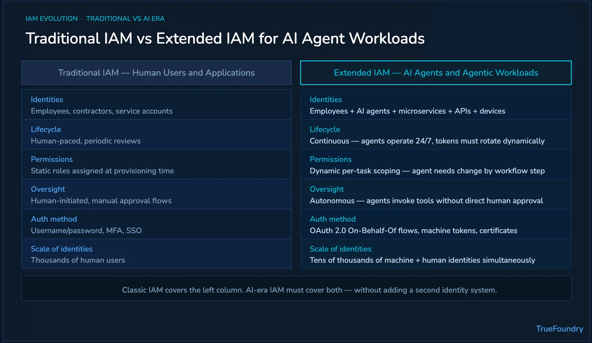Click the 'Auth method' label in Traditional column
Screen dimensions: 592x343
click(x=54, y=219)
